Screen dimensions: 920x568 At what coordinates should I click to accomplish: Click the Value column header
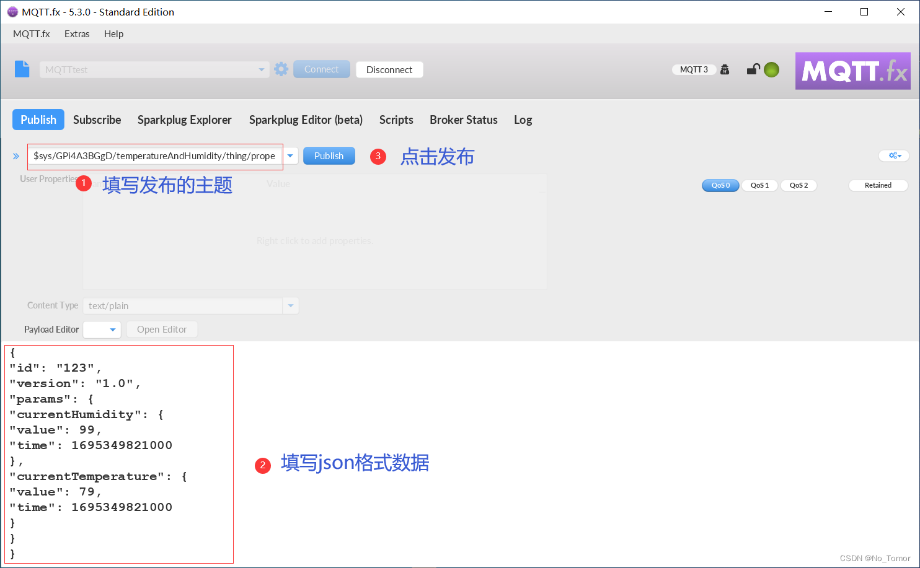278,184
